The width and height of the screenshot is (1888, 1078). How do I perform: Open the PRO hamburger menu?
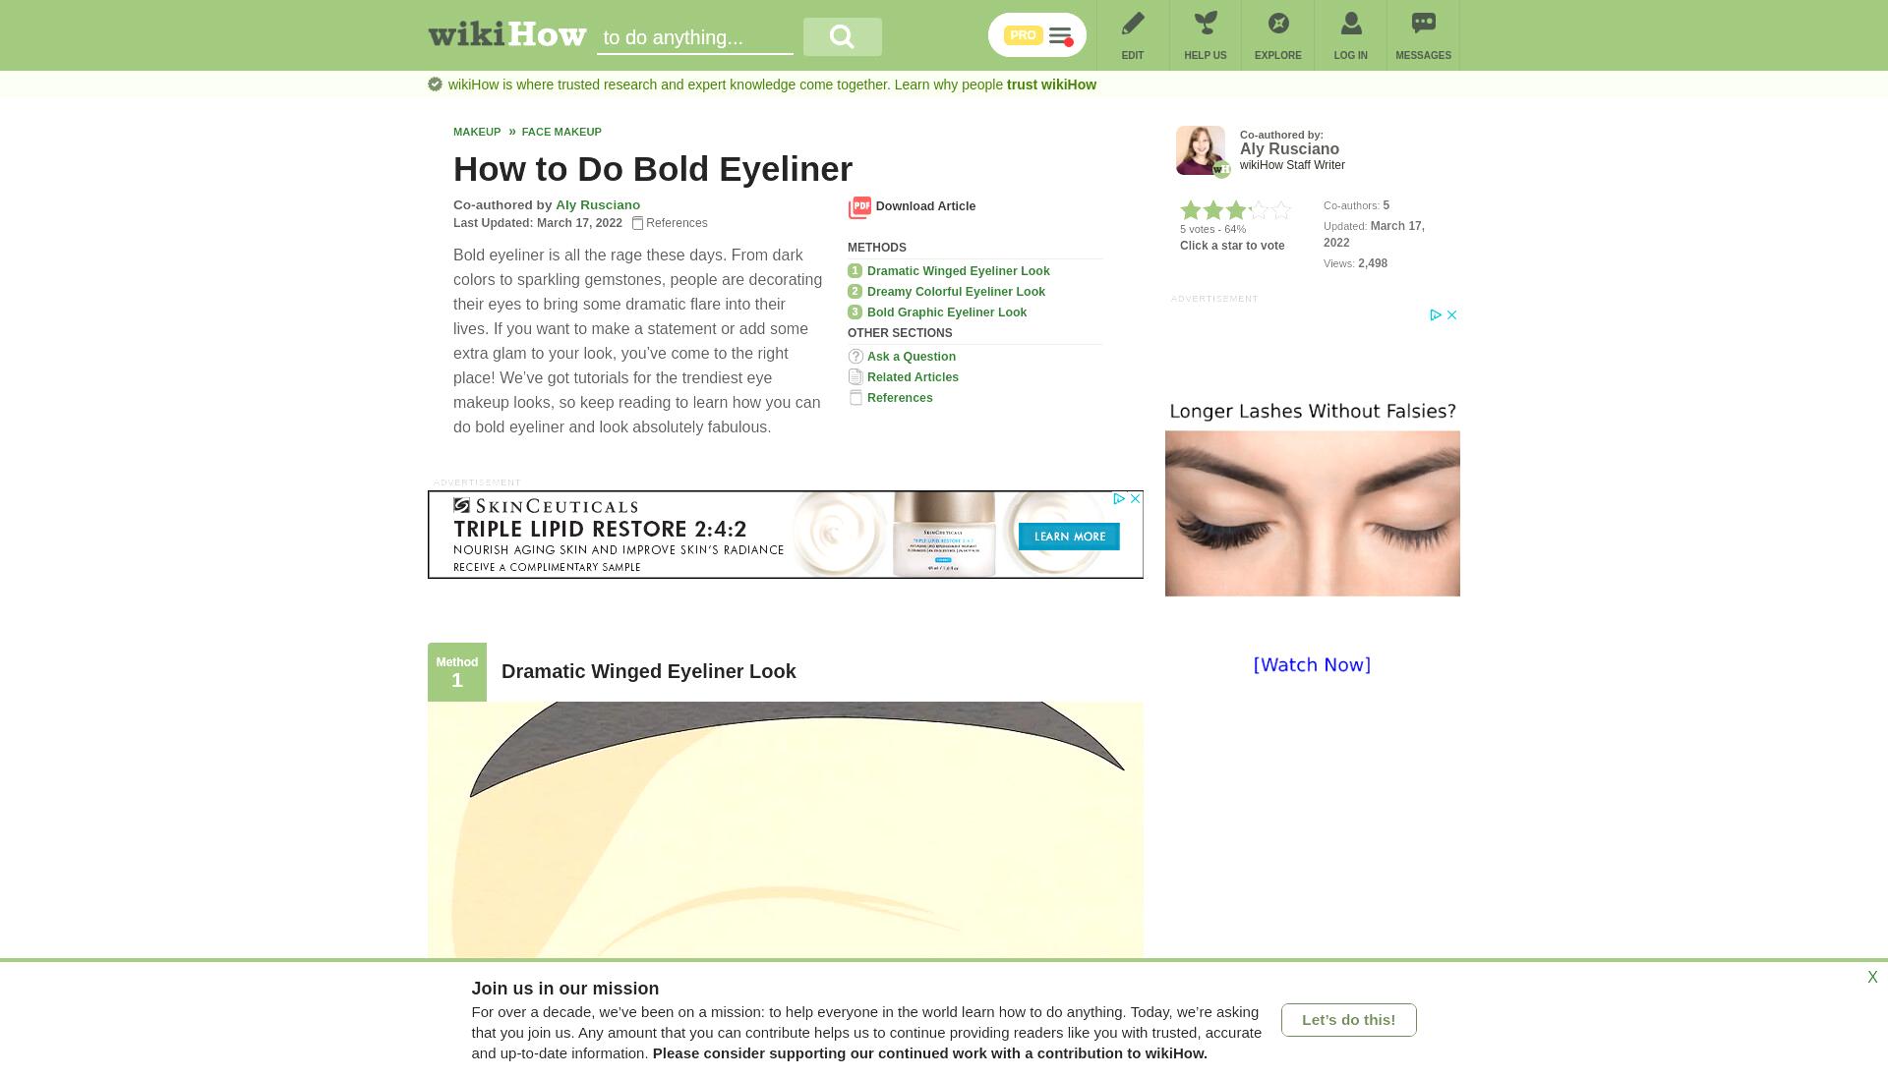point(1059,36)
